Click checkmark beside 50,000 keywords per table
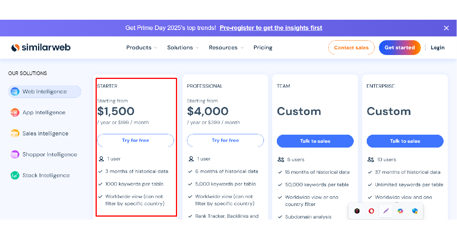This screenshot has width=457, height=239. (280, 185)
